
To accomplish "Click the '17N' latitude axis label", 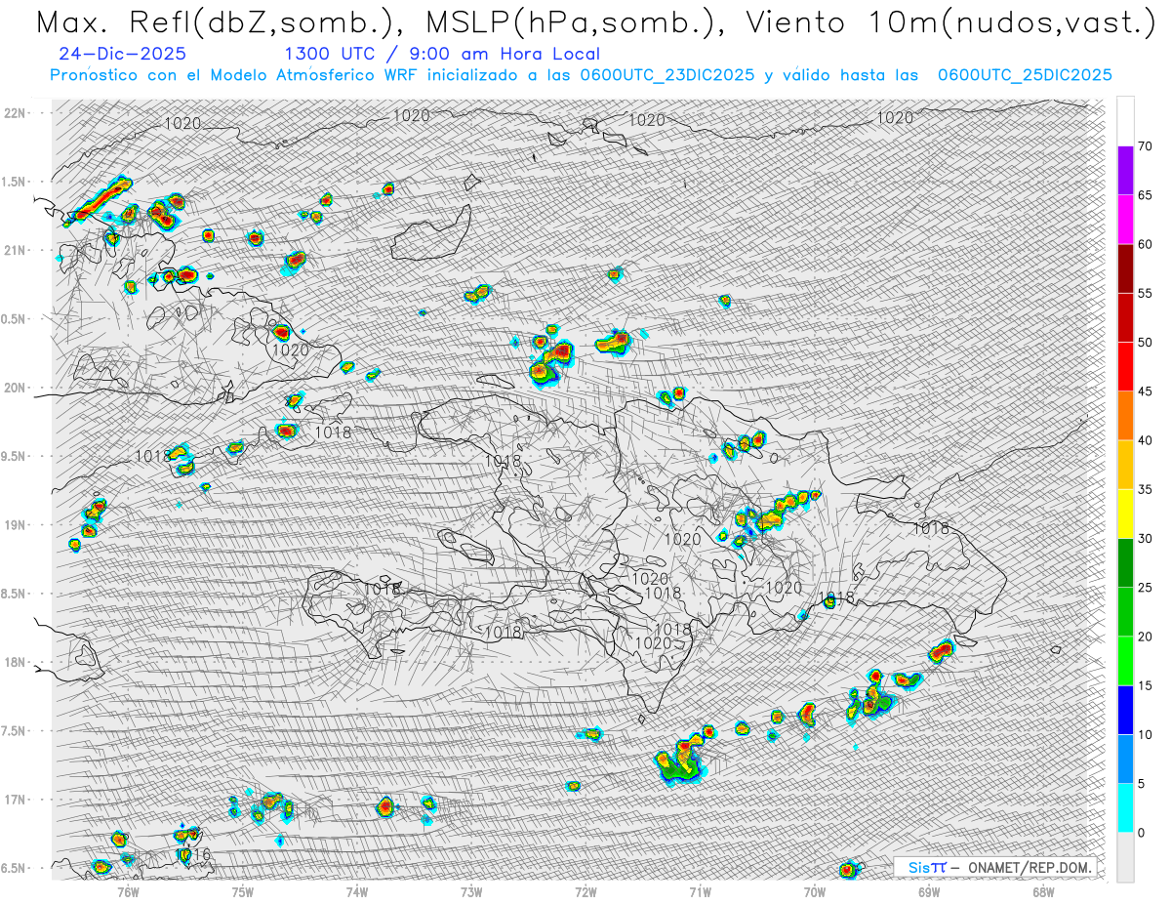I will pos(15,800).
